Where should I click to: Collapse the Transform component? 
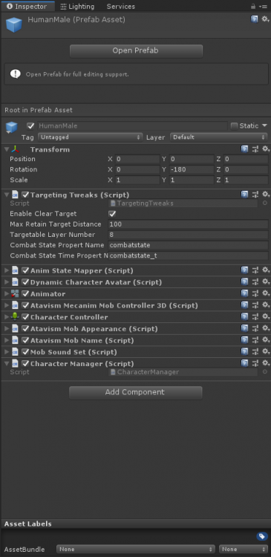point(7,149)
